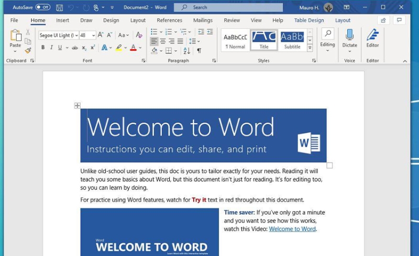Increase font size with the large A icon
Screen dimensions: 419x256
[101, 34]
